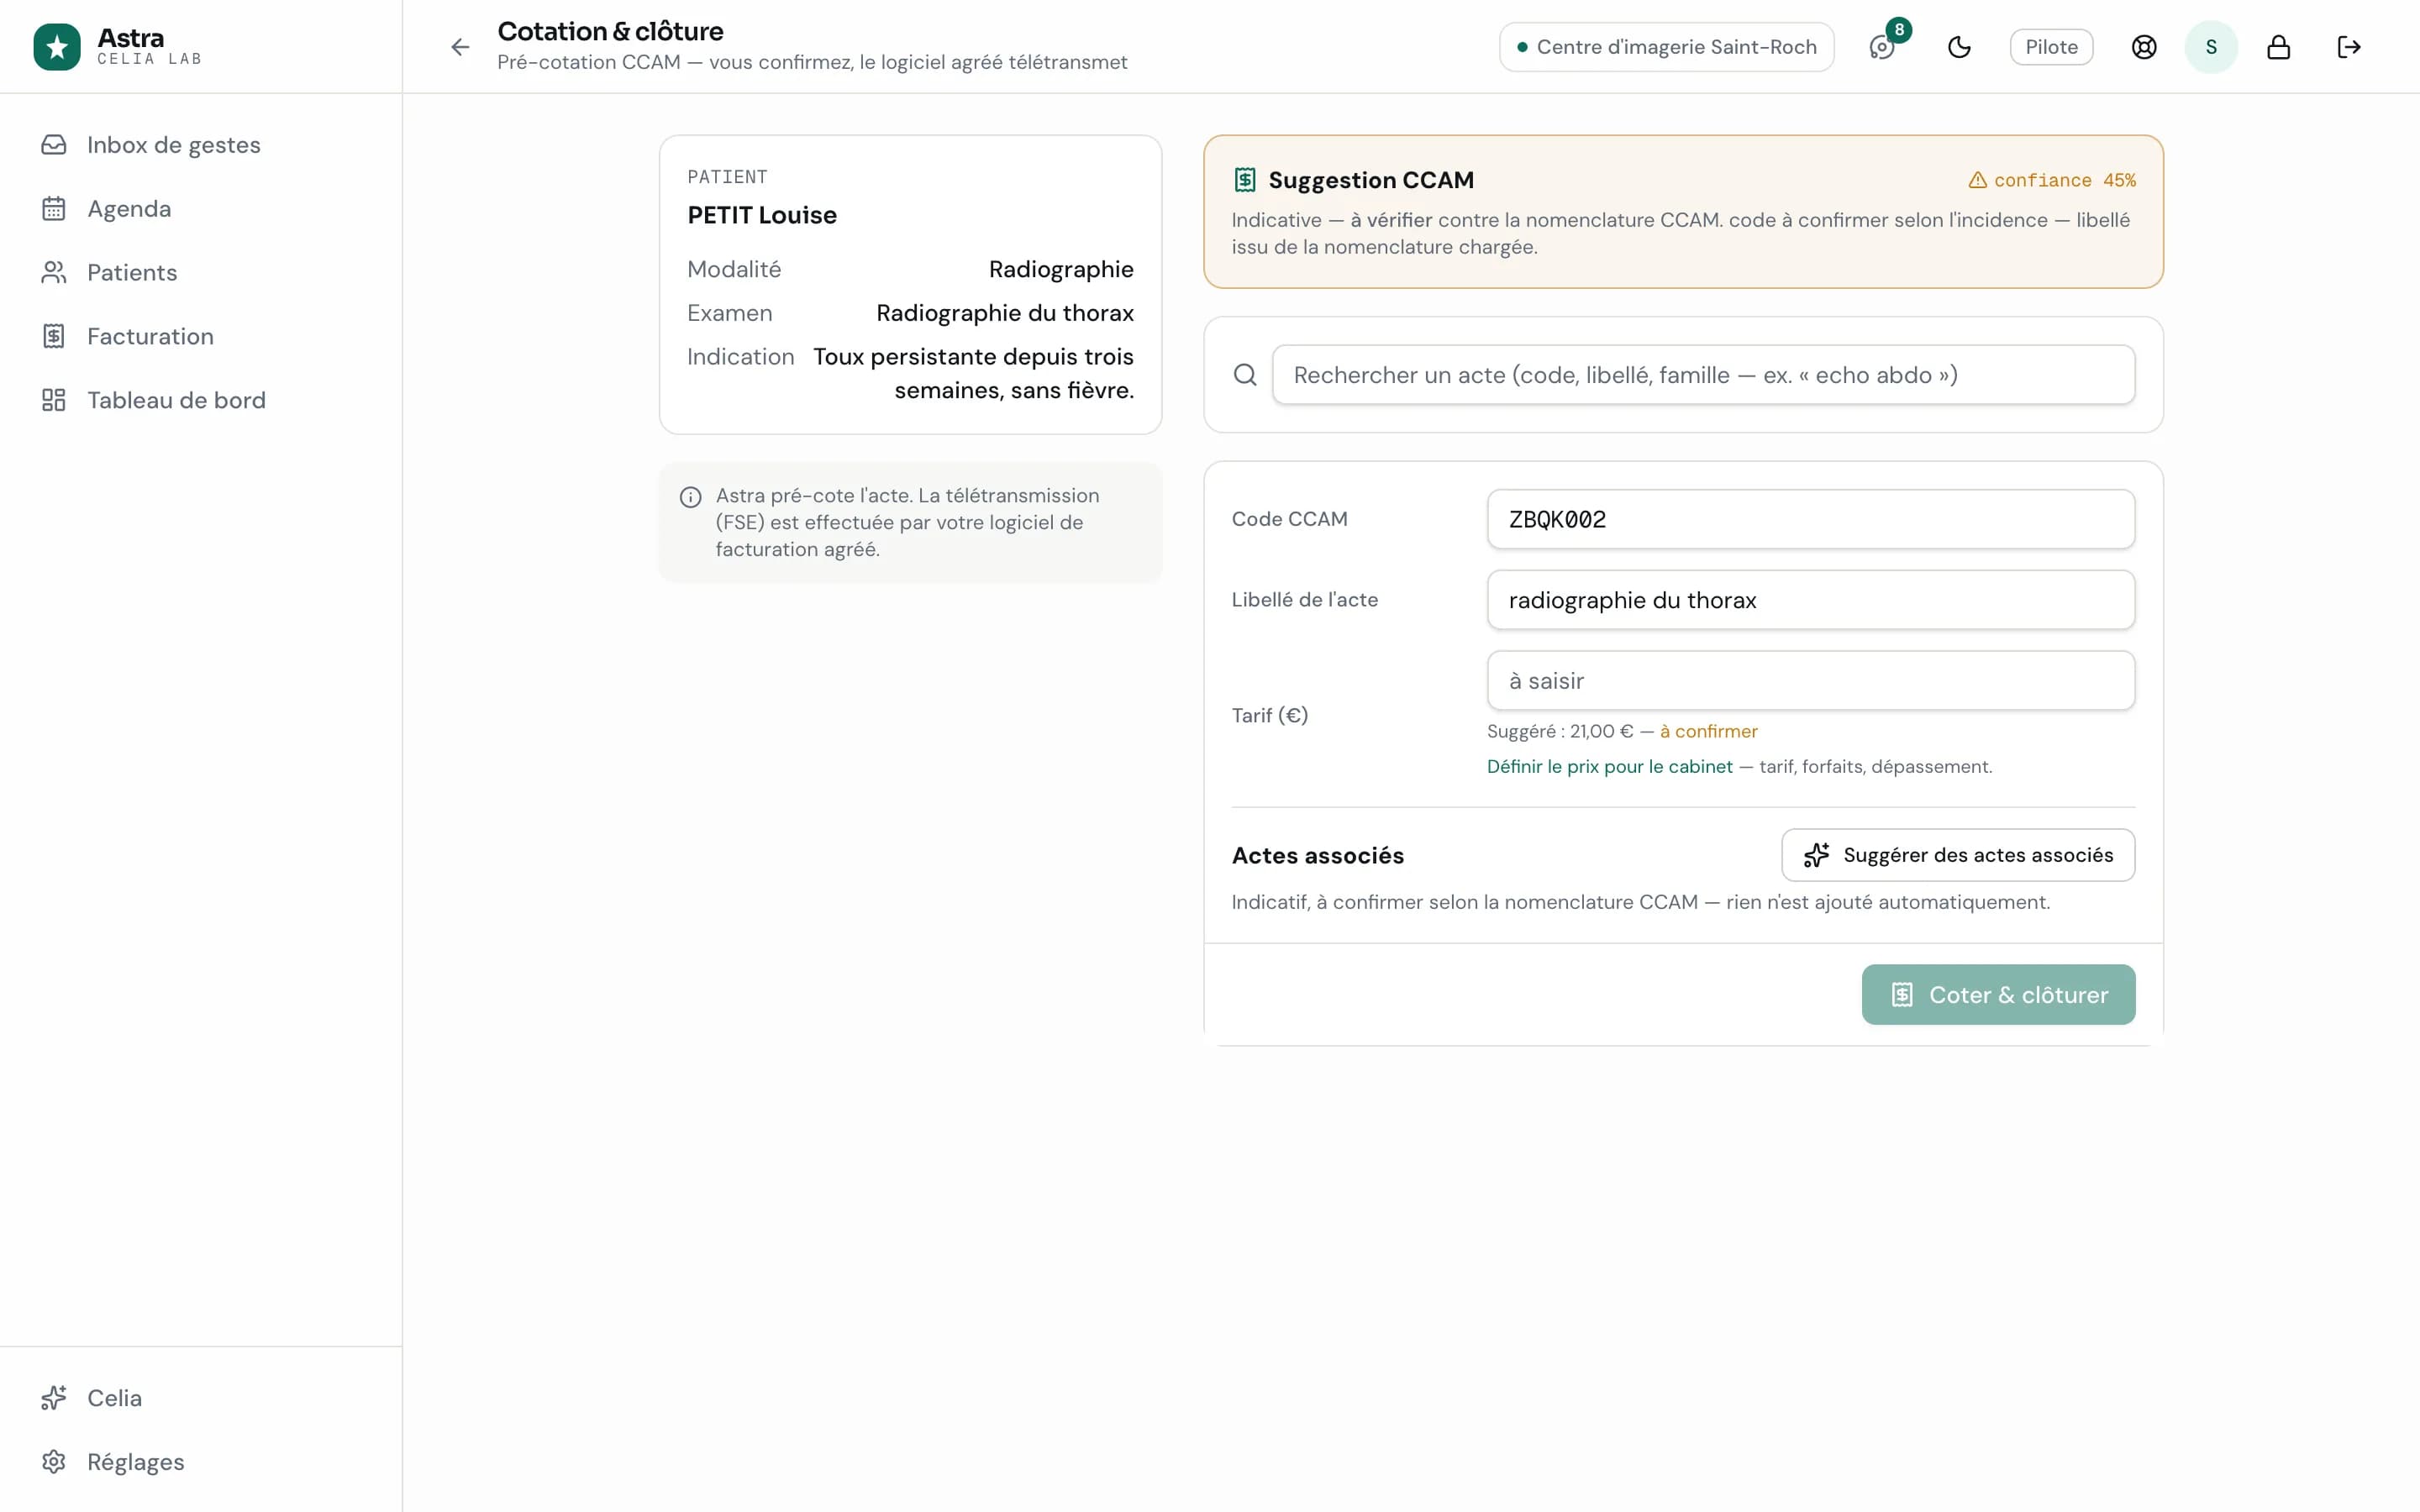Viewport: 2420px width, 1512px height.
Task: Go to Patients list
Action: (x=201, y=273)
